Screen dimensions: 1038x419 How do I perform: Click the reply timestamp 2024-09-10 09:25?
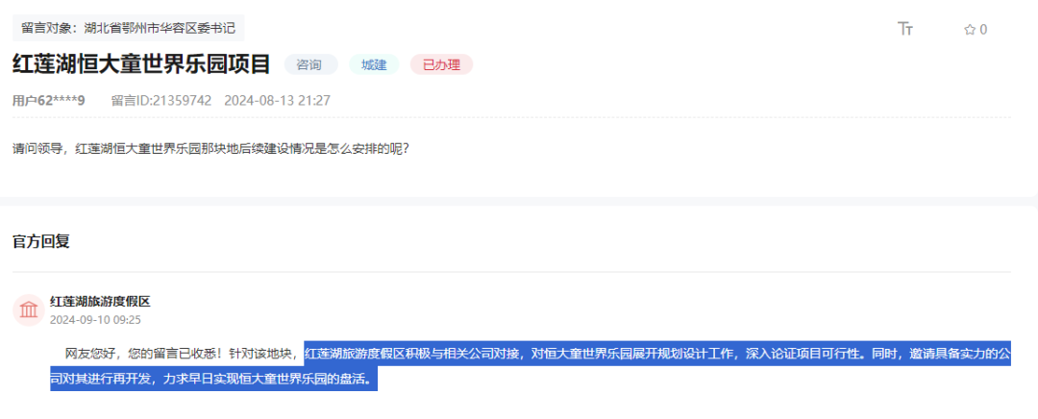click(95, 320)
